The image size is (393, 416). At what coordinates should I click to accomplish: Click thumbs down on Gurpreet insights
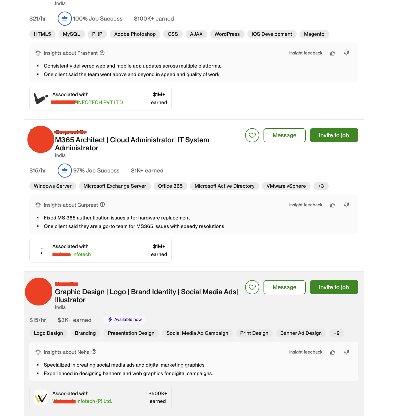point(347,205)
